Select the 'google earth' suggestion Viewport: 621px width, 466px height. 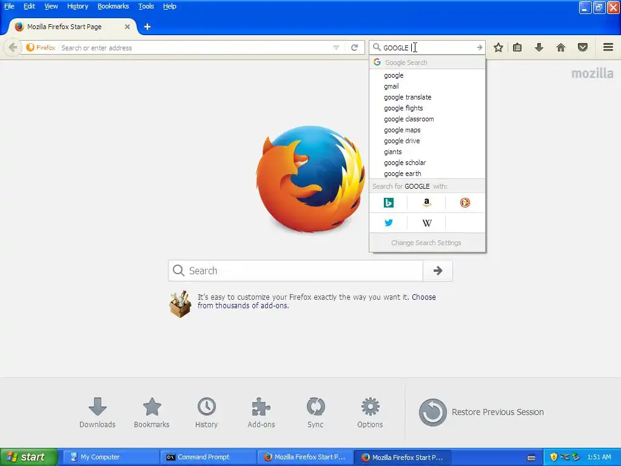coord(427,174)
